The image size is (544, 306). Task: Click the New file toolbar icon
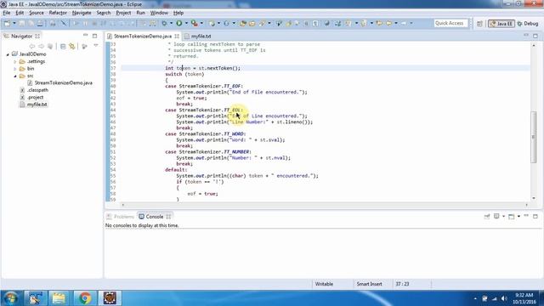pos(7,23)
